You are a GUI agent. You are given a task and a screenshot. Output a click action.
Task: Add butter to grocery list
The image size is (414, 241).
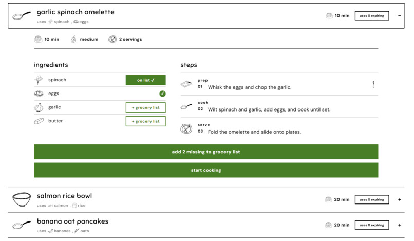(x=146, y=121)
